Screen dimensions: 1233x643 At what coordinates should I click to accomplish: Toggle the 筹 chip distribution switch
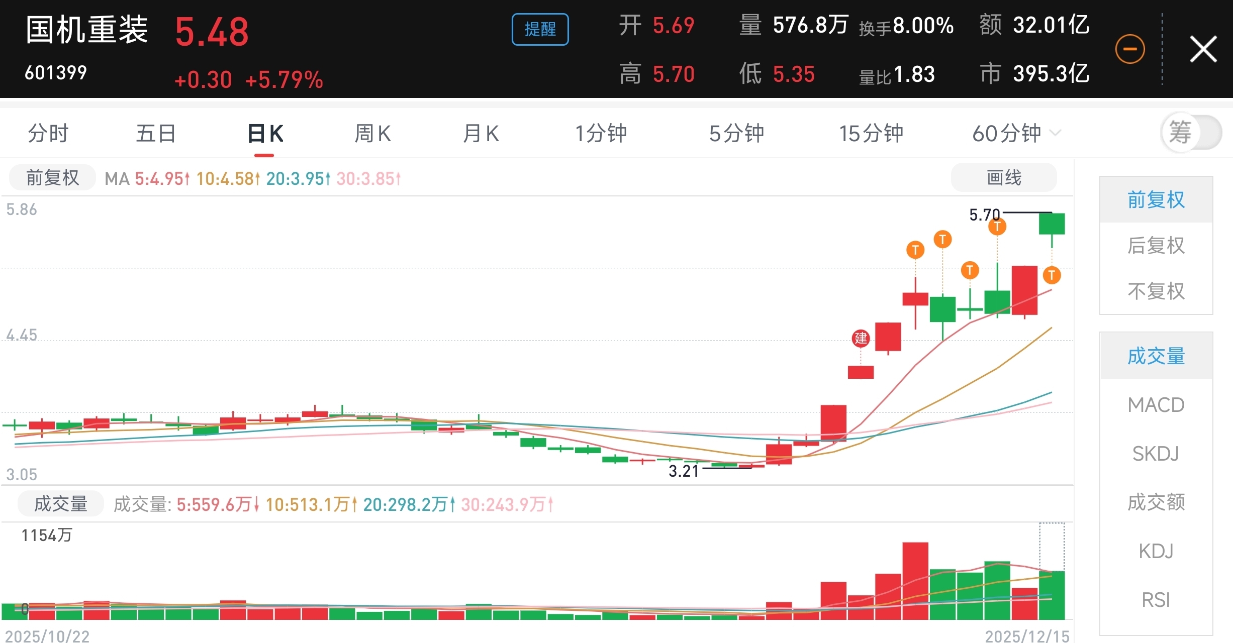click(1191, 133)
